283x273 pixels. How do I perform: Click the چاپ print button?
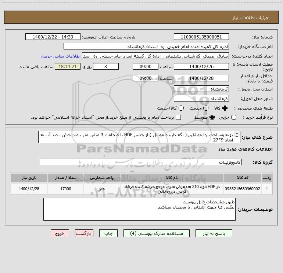(x=108, y=233)
